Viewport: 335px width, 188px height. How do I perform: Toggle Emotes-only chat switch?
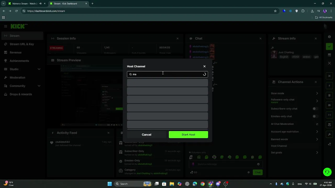(x=315, y=116)
